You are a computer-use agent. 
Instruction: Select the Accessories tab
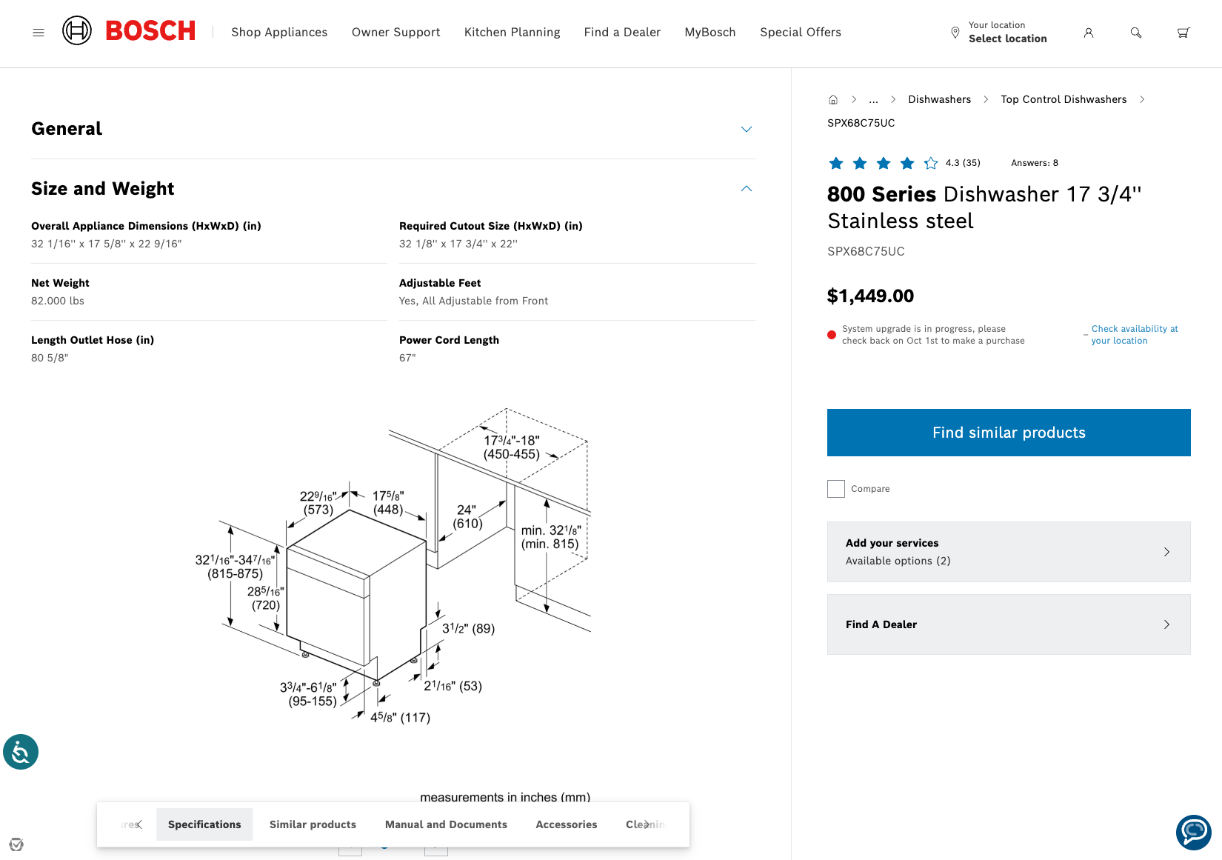coord(566,824)
